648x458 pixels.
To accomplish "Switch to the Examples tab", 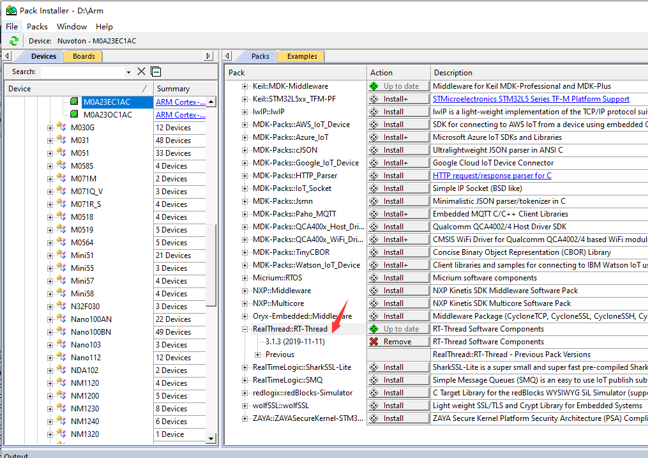I will 302,56.
